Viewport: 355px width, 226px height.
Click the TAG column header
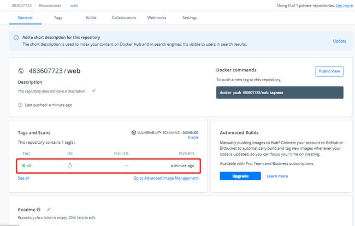pos(26,154)
